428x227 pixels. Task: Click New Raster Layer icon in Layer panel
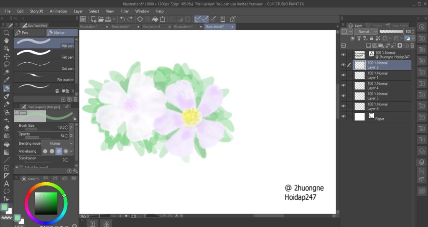[x=369, y=46]
